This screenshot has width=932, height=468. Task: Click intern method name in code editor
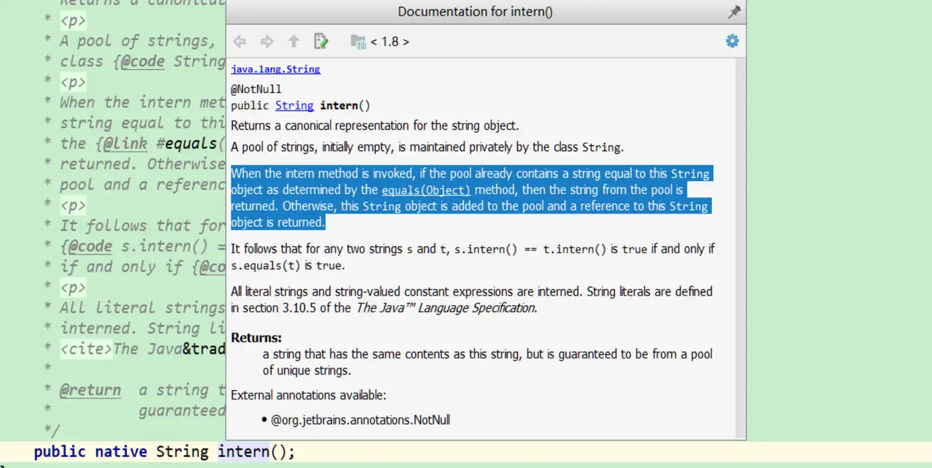click(243, 451)
